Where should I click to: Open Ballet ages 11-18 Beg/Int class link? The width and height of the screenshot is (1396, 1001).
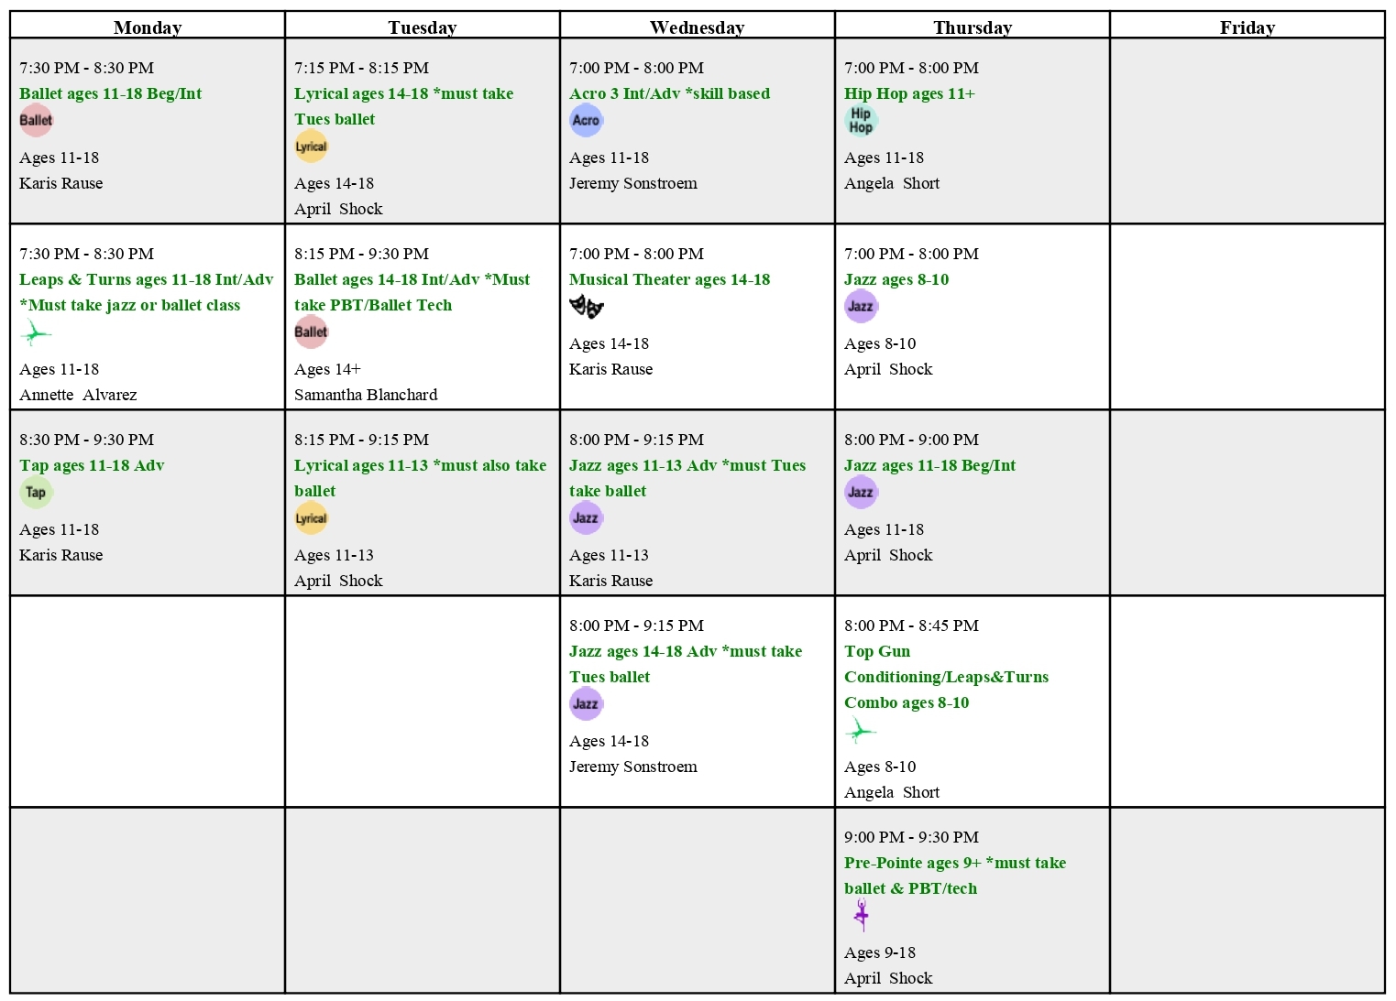pyautogui.click(x=111, y=93)
